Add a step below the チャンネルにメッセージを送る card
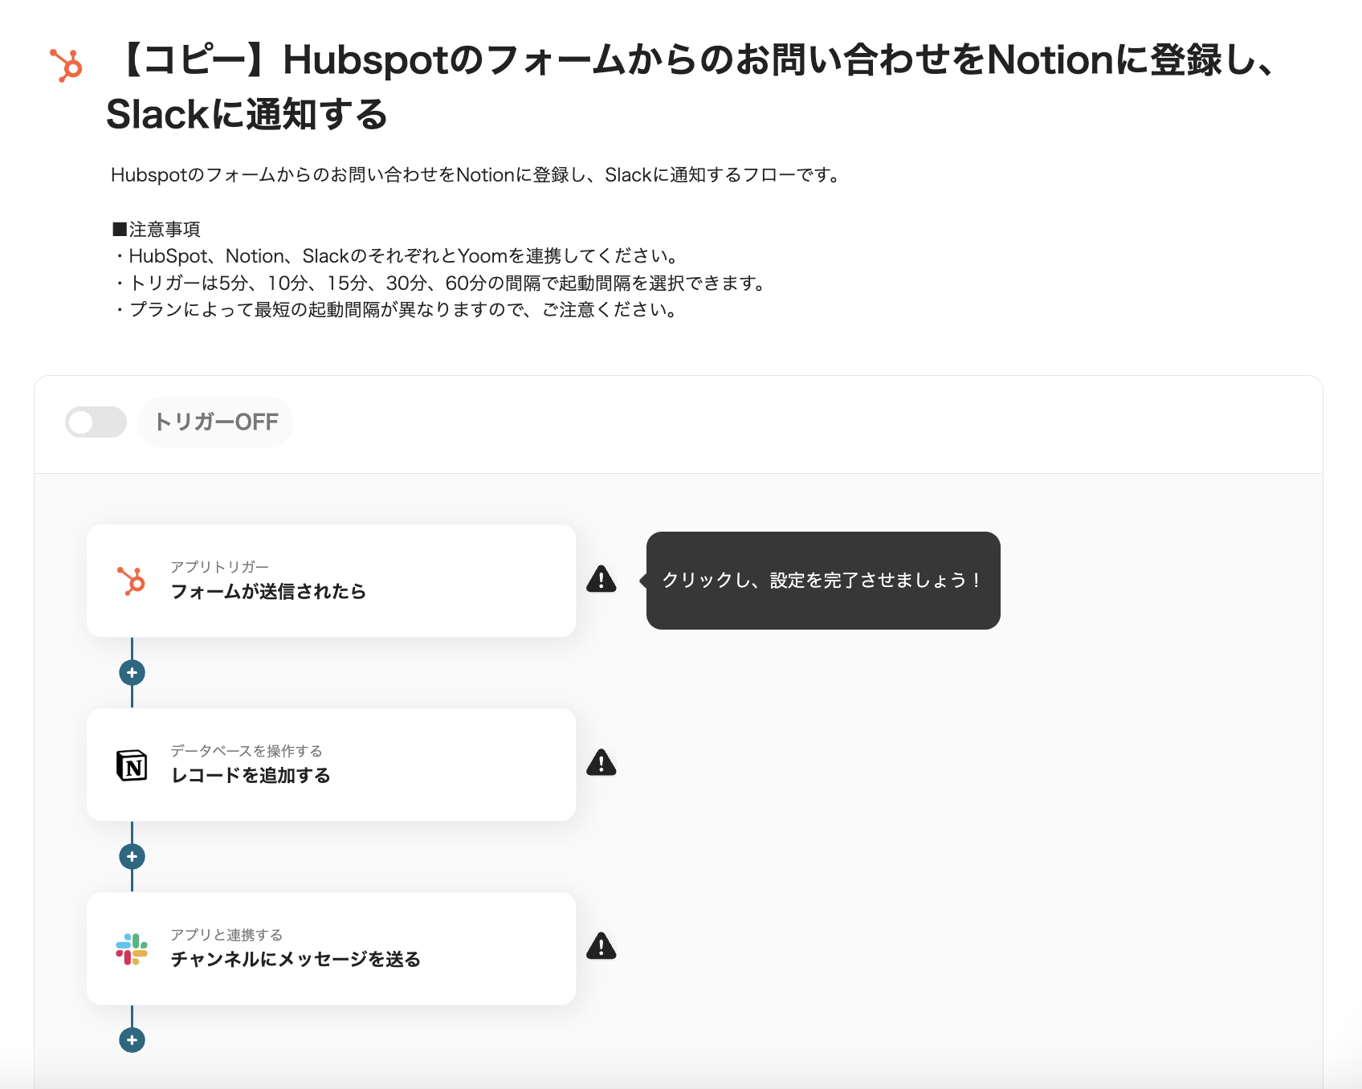 132,1040
